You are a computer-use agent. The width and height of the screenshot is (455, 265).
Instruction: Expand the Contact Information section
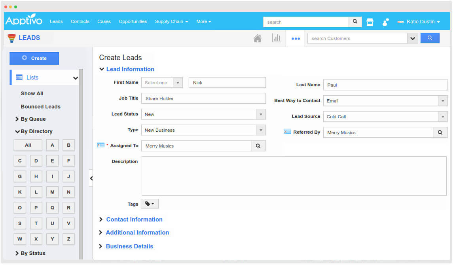click(134, 220)
